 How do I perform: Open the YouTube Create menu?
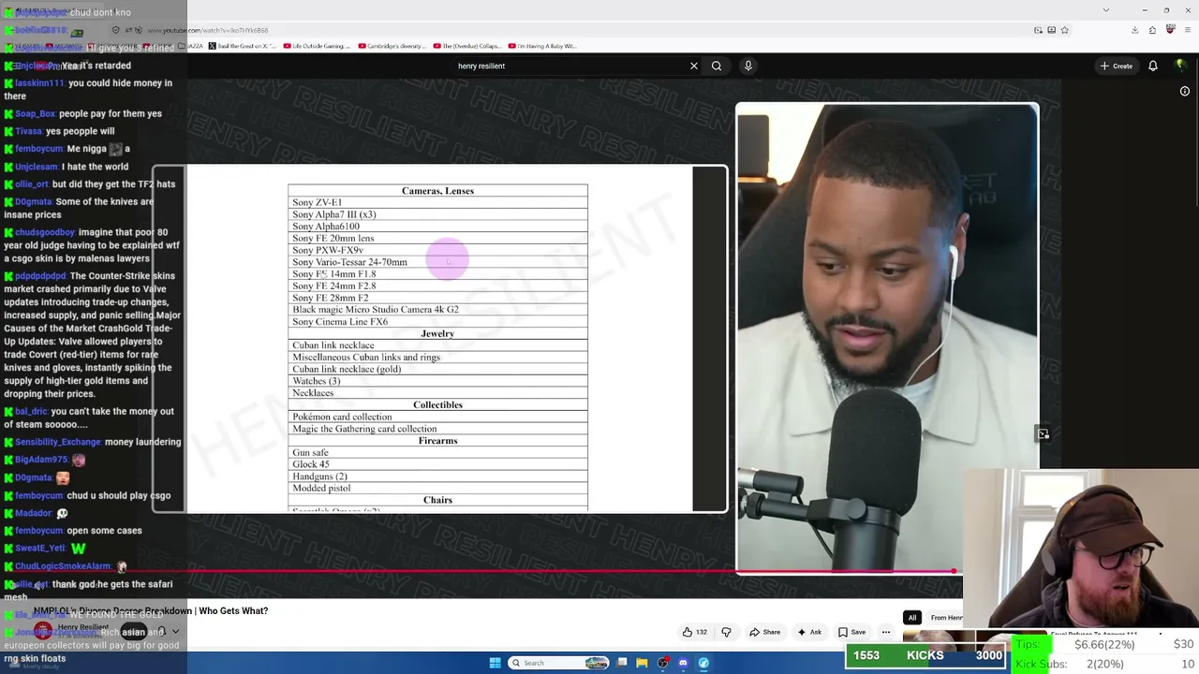pyautogui.click(x=1117, y=66)
